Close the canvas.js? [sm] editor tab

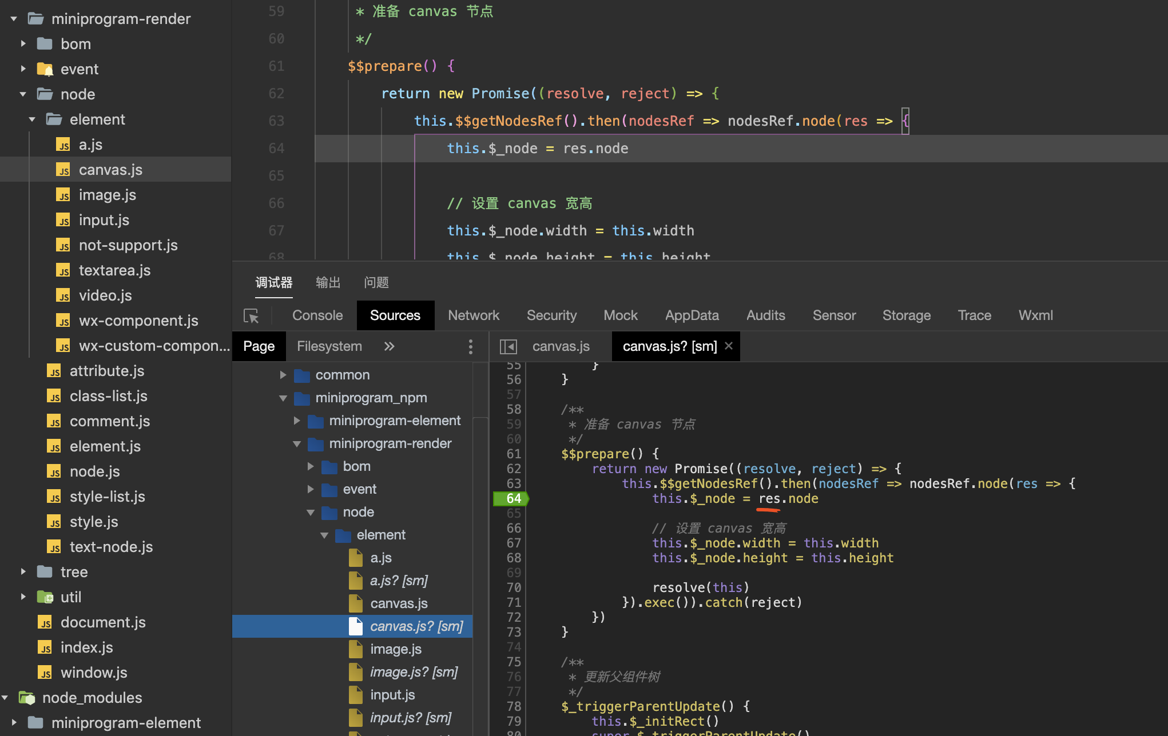pos(729,346)
